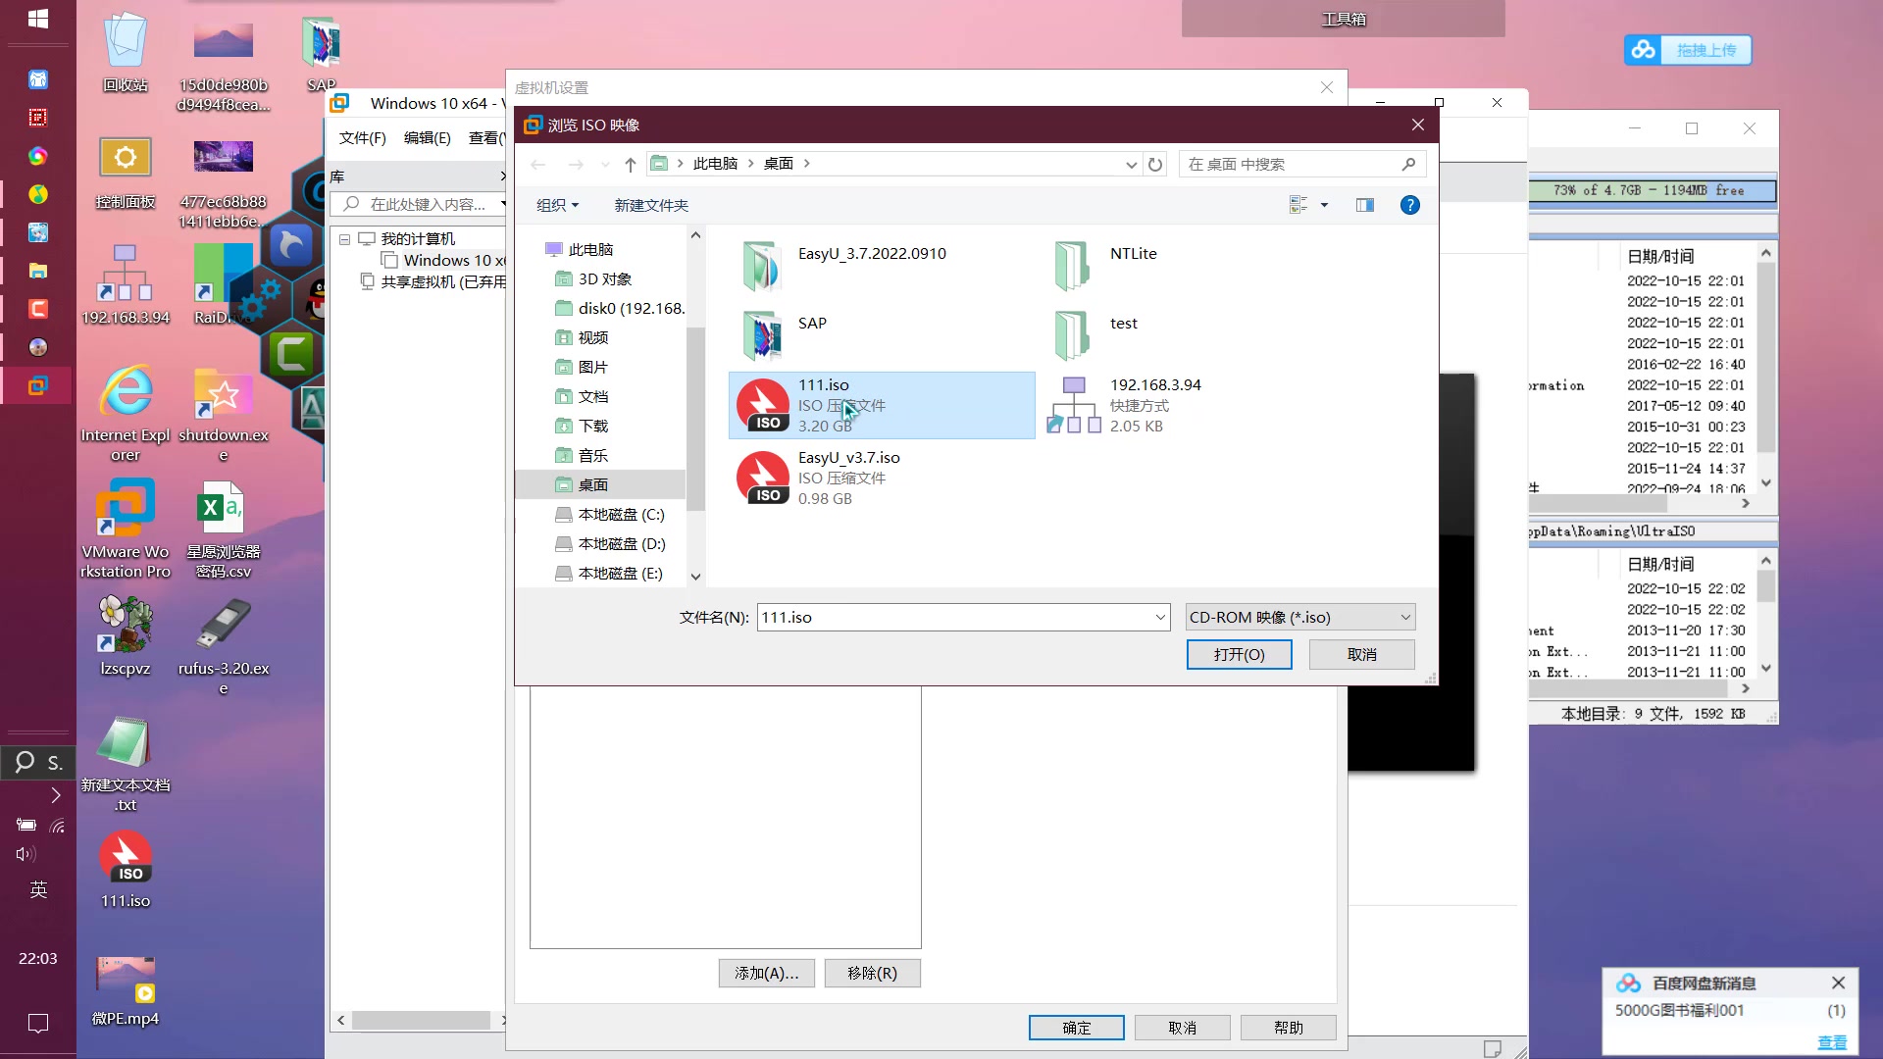
Task: Expand the breadcrumb arrow after 桌面
Action: 807,164
